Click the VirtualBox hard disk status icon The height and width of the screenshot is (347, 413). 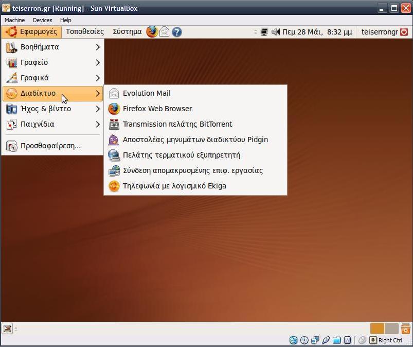point(293,340)
